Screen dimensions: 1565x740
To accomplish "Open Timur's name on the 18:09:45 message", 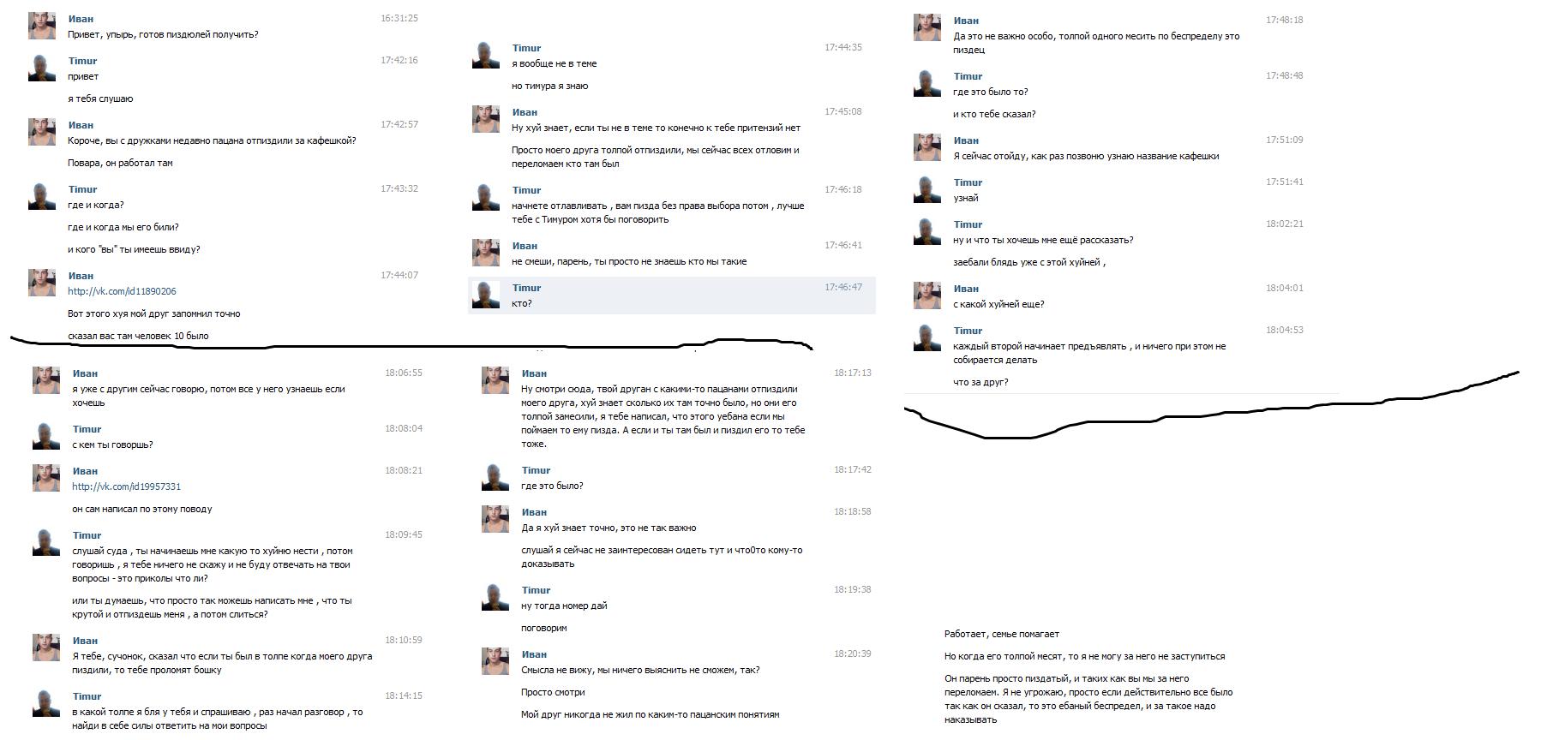I will point(87,535).
